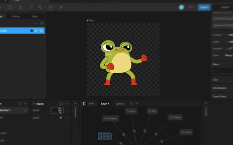
Task: Switch to the tab left of Data tab
Action: pos(16,16)
